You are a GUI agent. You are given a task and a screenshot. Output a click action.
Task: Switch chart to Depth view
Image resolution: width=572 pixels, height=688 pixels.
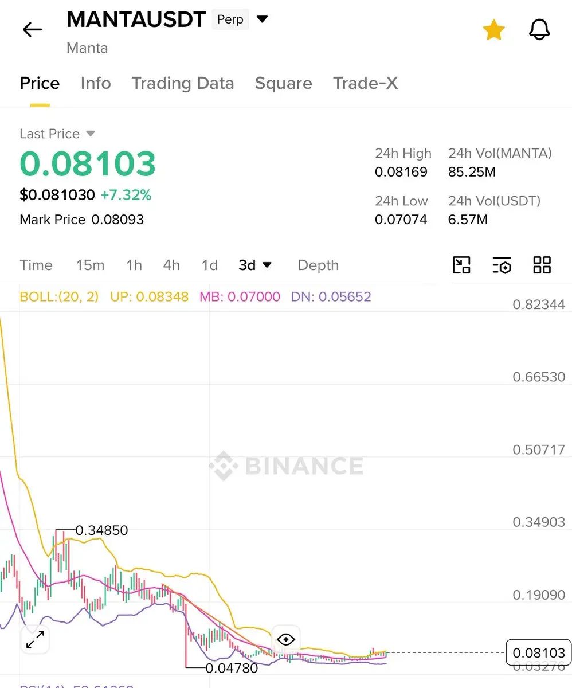pyautogui.click(x=318, y=265)
